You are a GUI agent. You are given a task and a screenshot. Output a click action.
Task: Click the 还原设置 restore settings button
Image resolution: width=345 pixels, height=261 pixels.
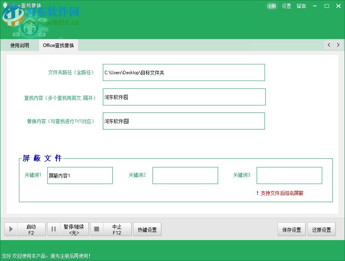pos(321,229)
